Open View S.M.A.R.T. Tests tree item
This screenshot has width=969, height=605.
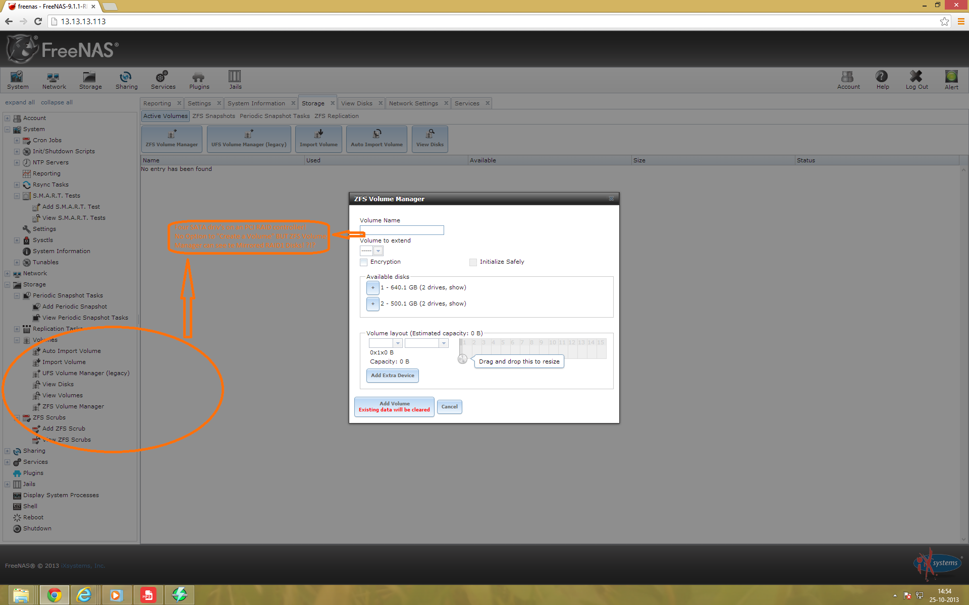(x=74, y=218)
